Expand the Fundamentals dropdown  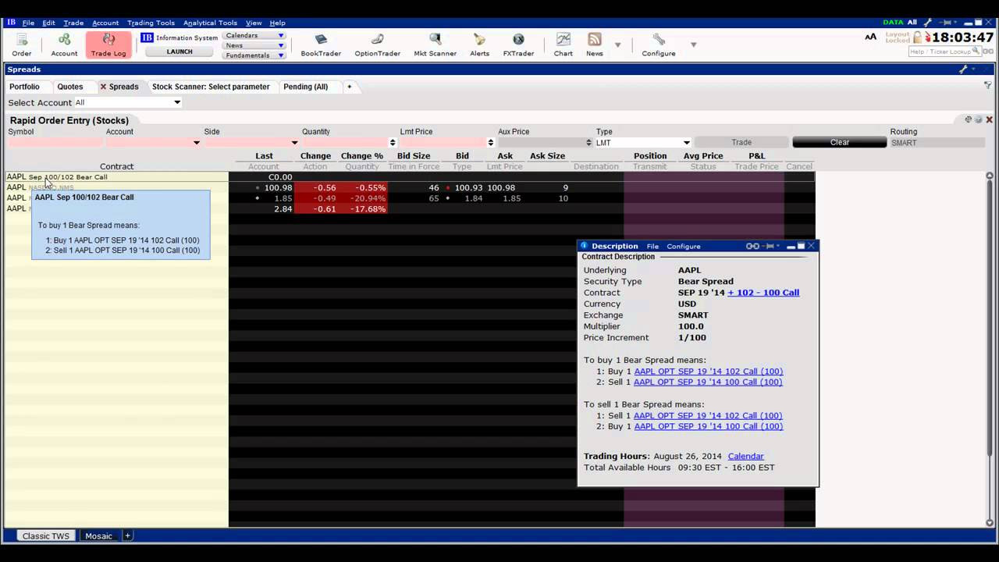pyautogui.click(x=281, y=55)
